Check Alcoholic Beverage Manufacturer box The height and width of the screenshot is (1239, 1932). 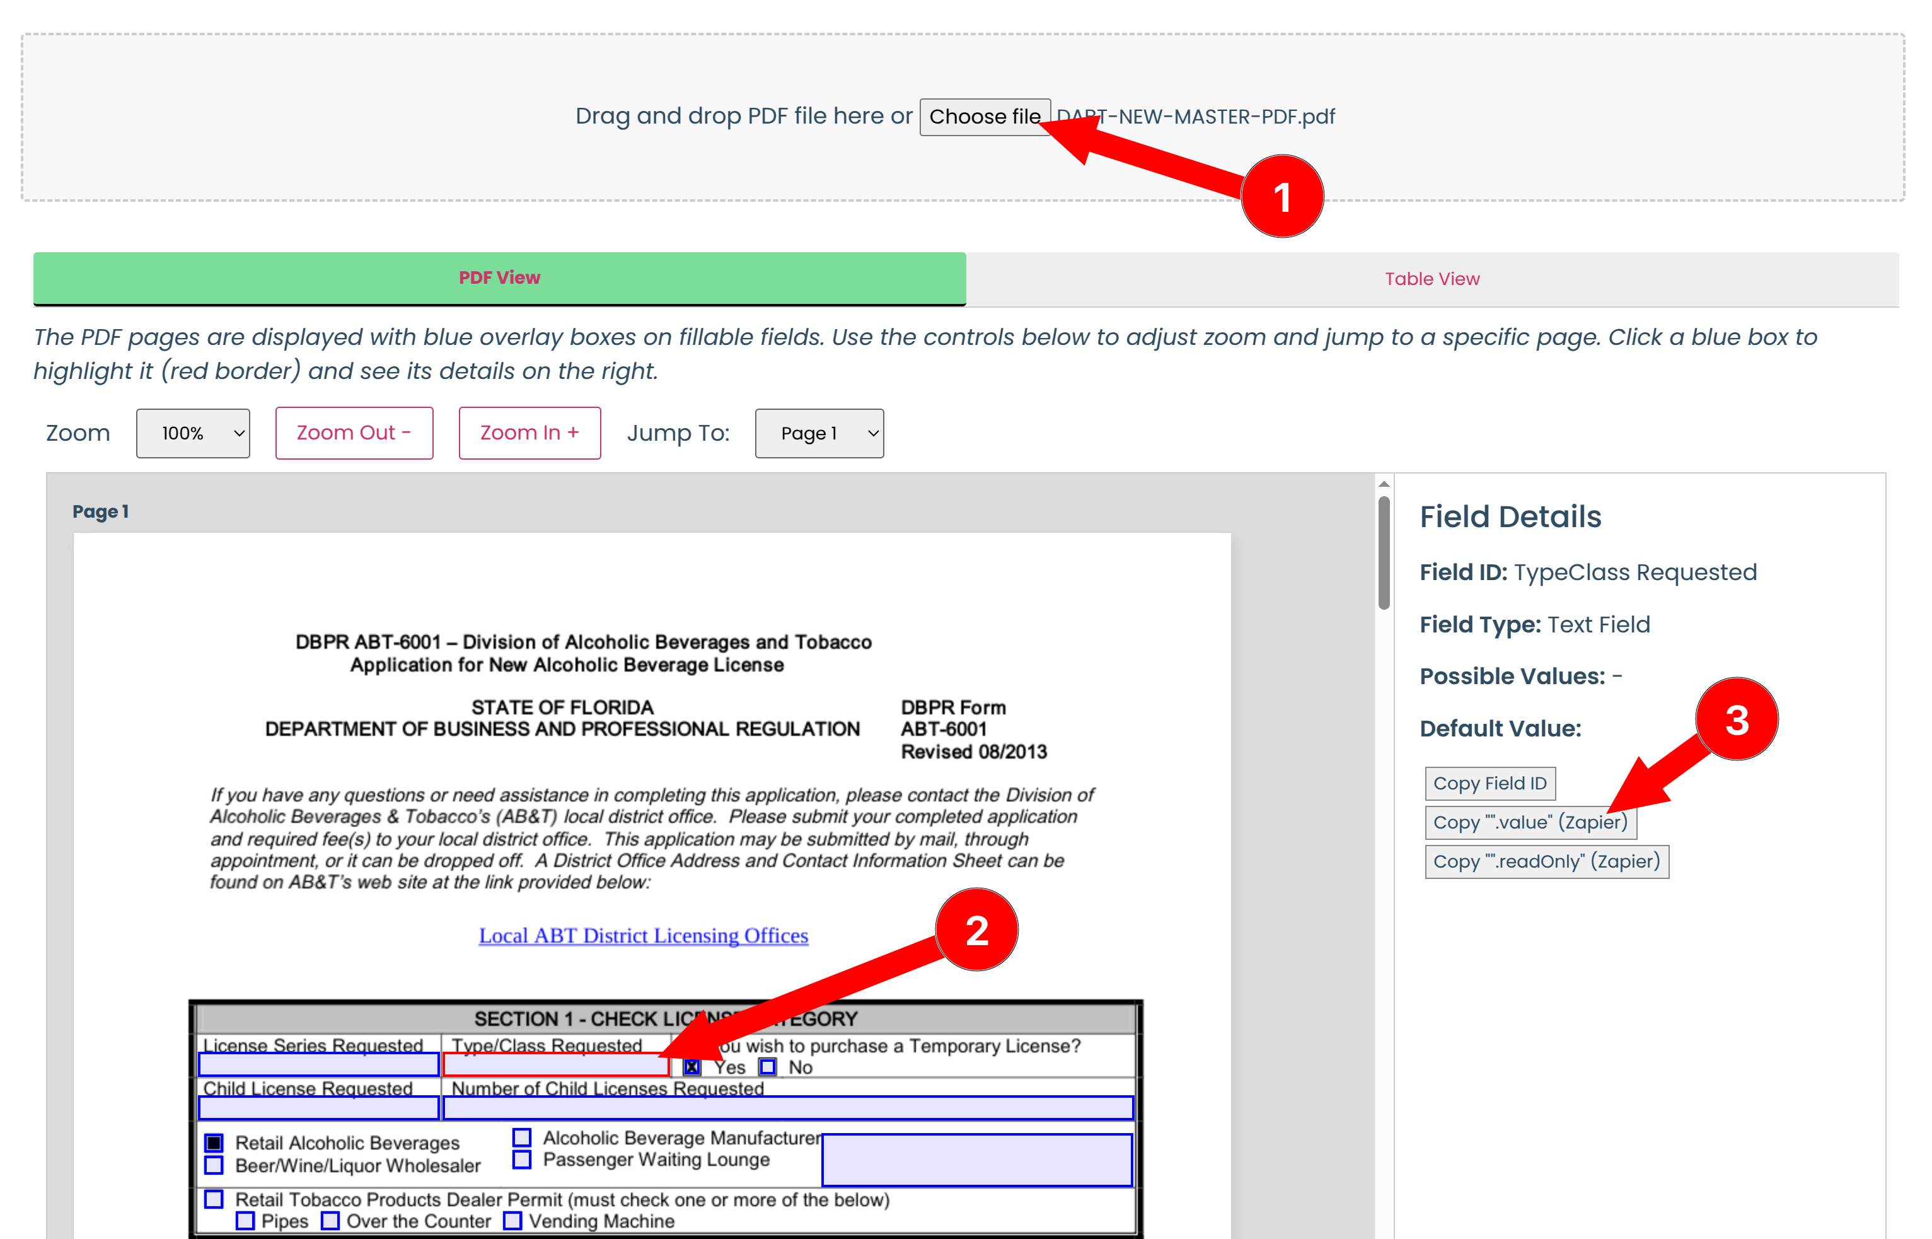pos(522,1137)
